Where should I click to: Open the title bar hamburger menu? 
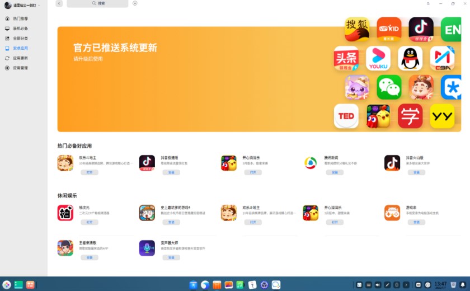click(x=428, y=3)
